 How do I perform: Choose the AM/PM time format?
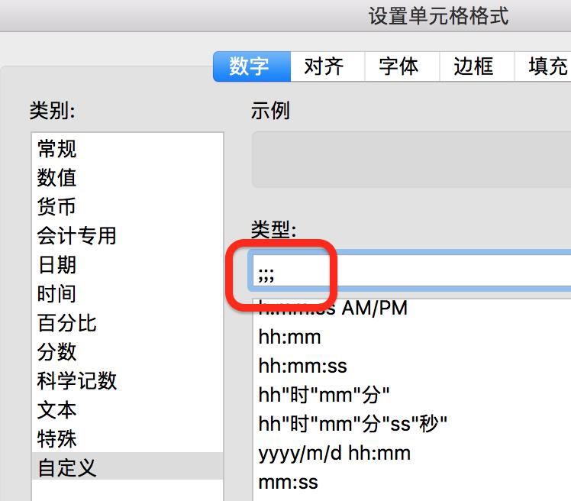click(x=412, y=309)
